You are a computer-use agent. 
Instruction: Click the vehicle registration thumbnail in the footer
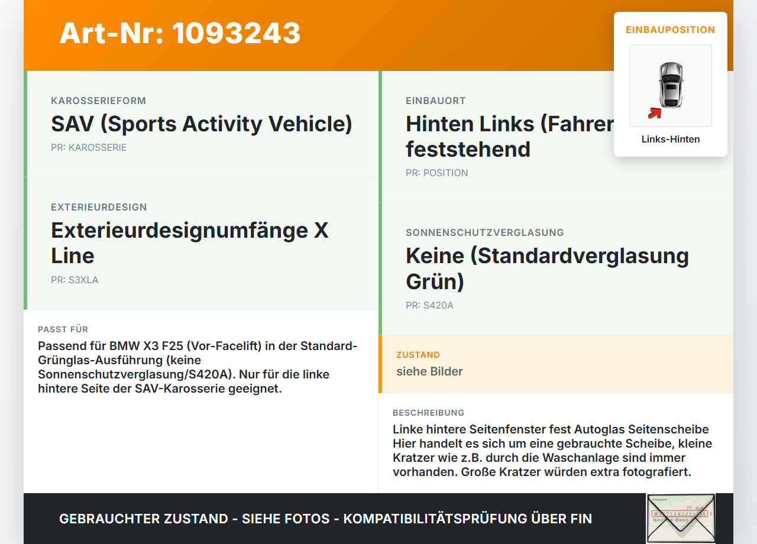pos(681,519)
